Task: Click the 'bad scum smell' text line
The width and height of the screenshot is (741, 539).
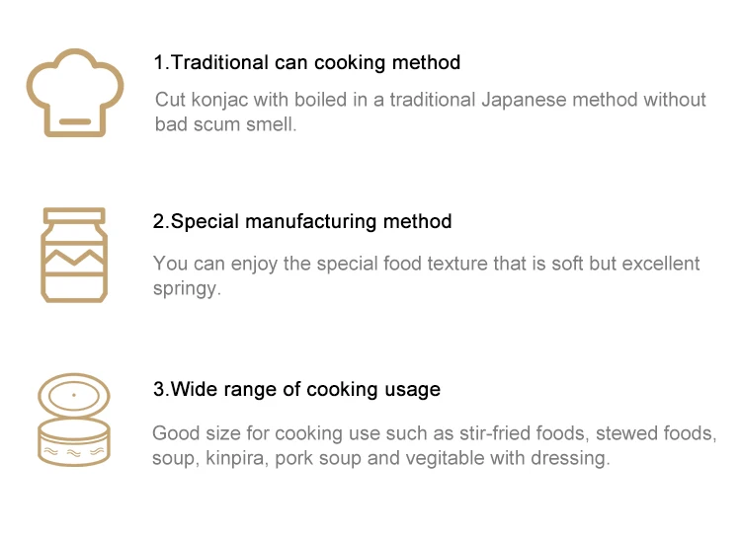Action: click(225, 125)
